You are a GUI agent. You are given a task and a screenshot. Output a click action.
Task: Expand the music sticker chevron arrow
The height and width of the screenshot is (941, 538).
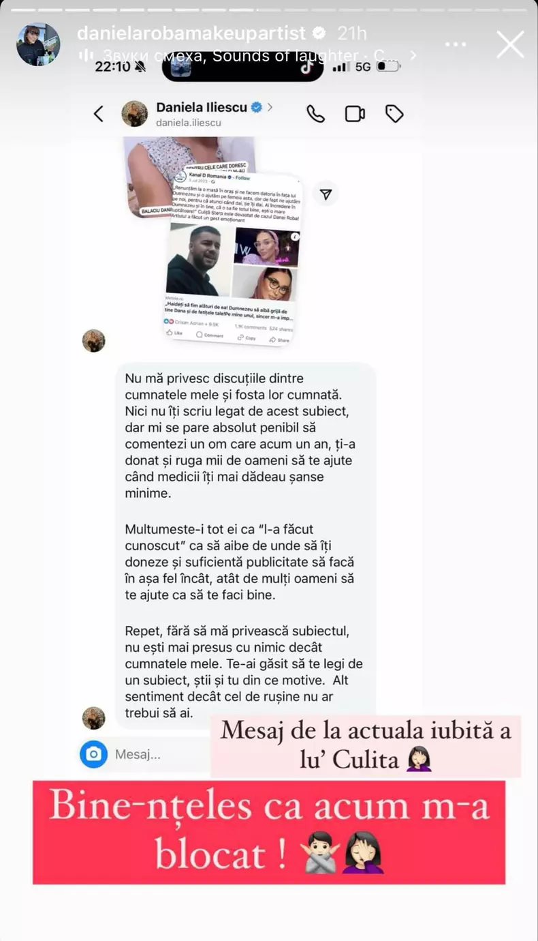(x=412, y=56)
